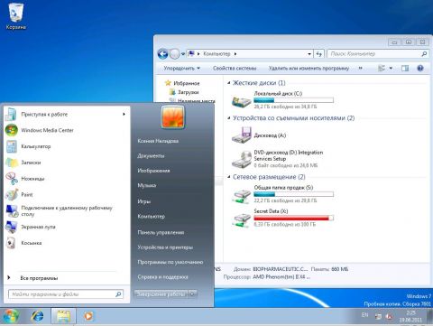Click the C: drive free space bar
This screenshot has height=326, width=433.
[293, 100]
